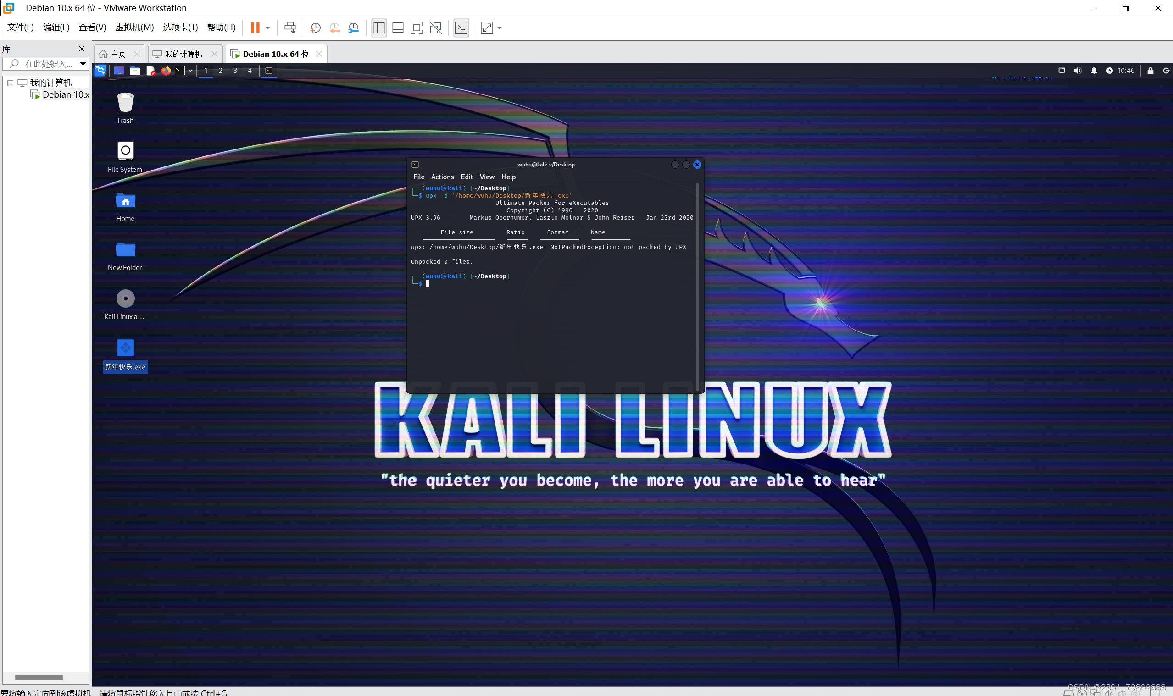Collapse the 我的计算机 tree node
This screenshot has height=696, width=1173.
tap(10, 83)
